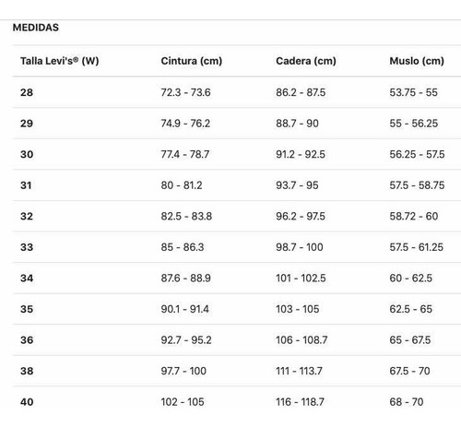
Task: Click waist value 82.5 - 83.8
Action: click(x=186, y=216)
